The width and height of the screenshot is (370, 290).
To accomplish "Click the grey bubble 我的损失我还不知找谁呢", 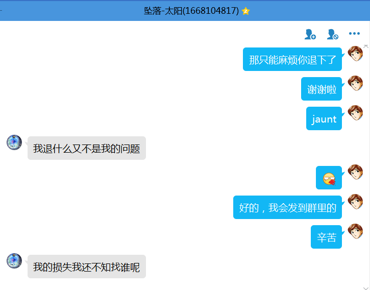I will 87,267.
